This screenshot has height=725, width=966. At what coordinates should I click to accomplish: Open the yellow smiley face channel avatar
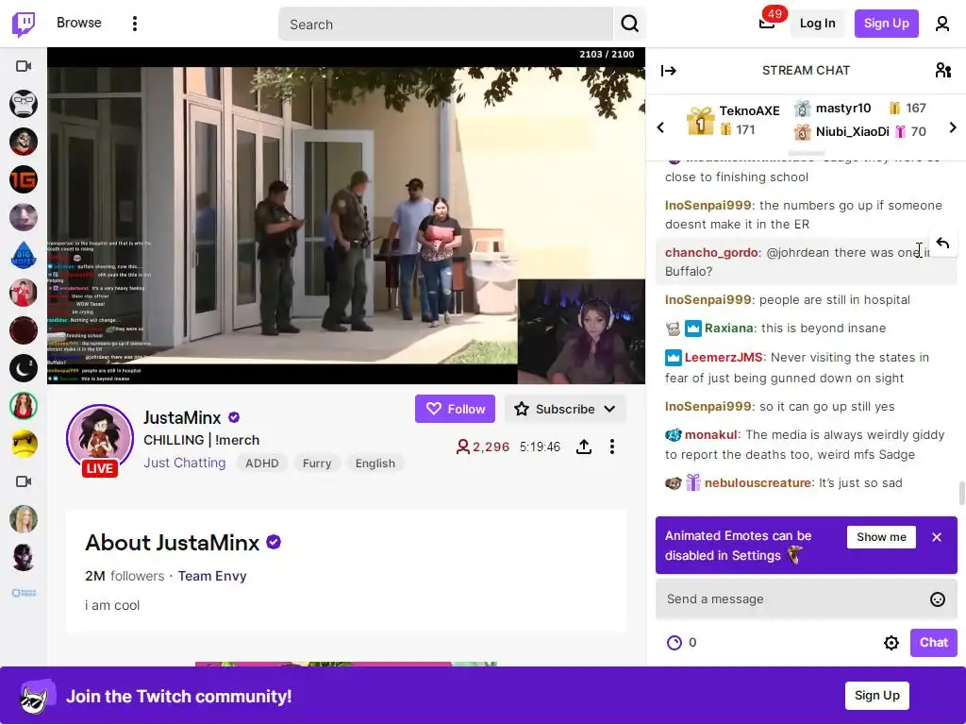point(24,444)
